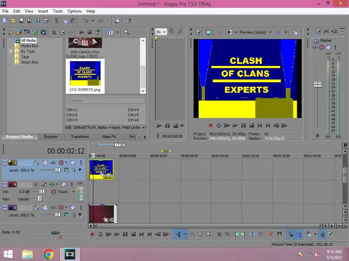
Task: Open the Touch automation mode dropdown
Action: pos(73,192)
